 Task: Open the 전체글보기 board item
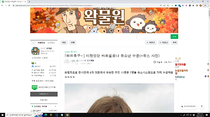(37, 111)
